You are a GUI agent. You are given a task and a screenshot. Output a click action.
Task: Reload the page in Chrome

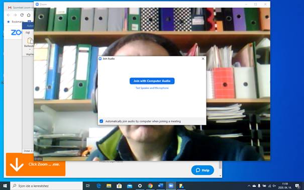[x=22, y=15]
